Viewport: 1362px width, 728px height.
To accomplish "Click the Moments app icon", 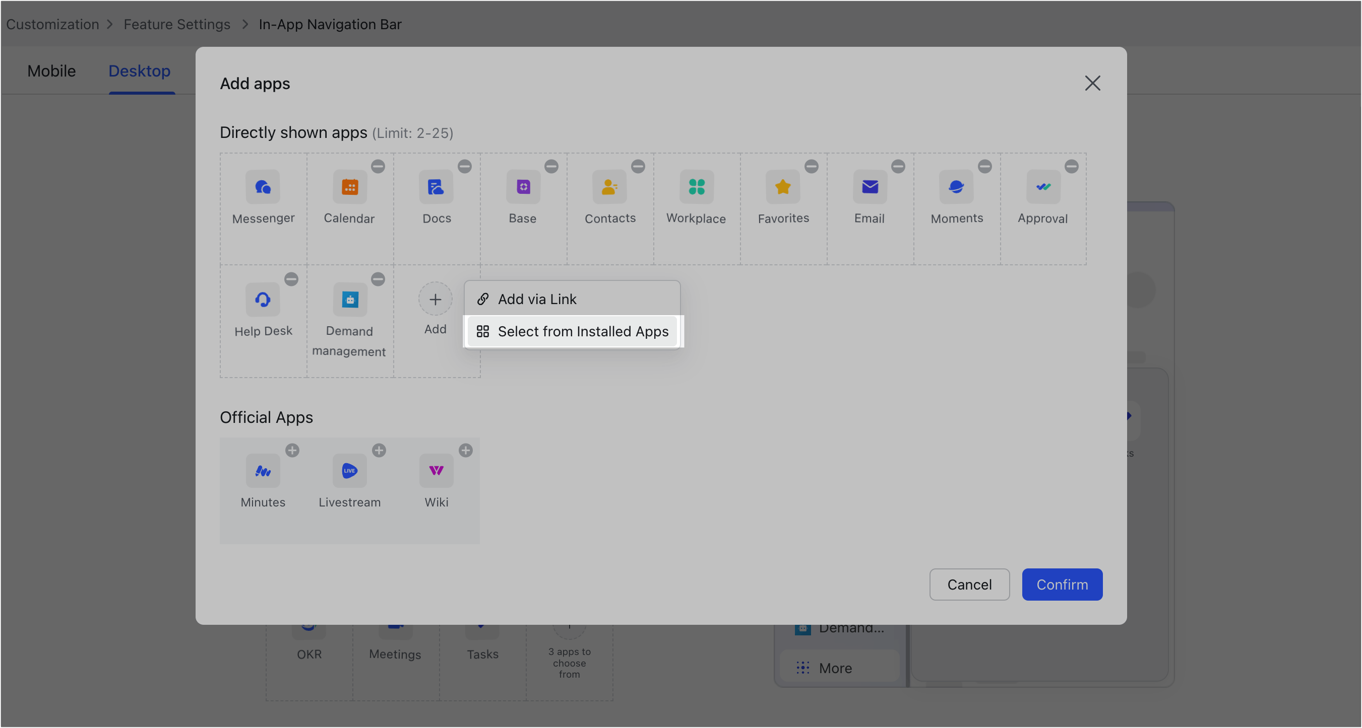I will [956, 186].
